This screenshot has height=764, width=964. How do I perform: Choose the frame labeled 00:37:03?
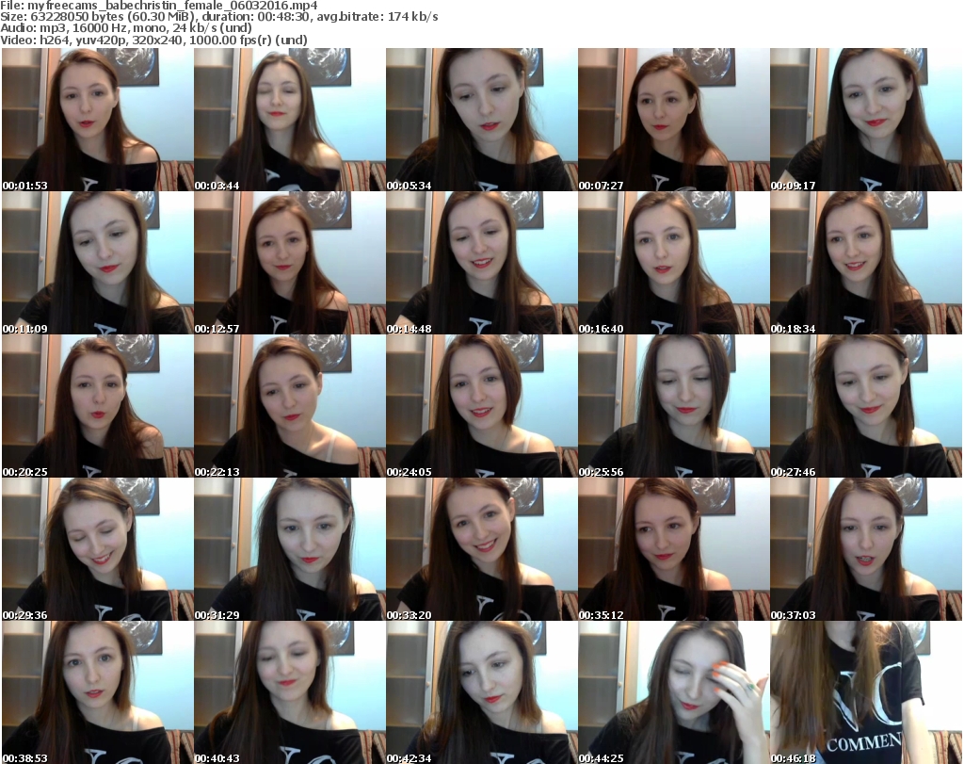[866, 549]
